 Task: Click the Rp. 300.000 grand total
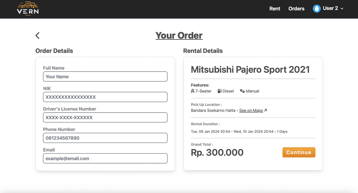(x=217, y=152)
